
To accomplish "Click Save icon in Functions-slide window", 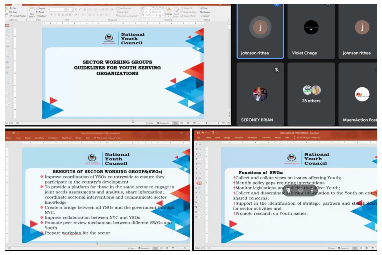I will (198, 133).
